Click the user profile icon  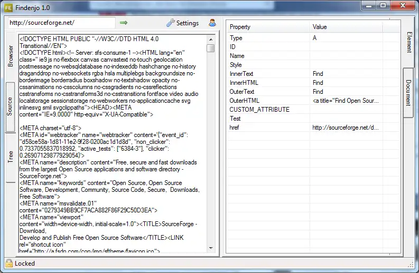212,23
